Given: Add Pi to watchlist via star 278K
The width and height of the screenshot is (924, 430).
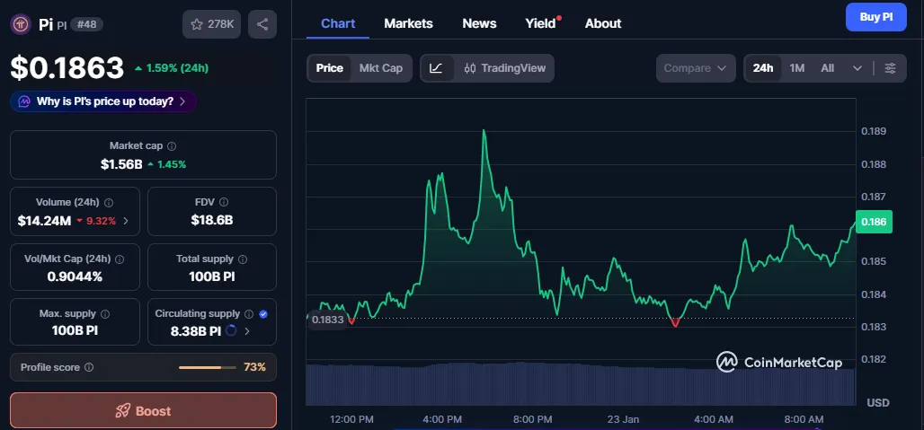Looking at the screenshot, I should tap(211, 24).
